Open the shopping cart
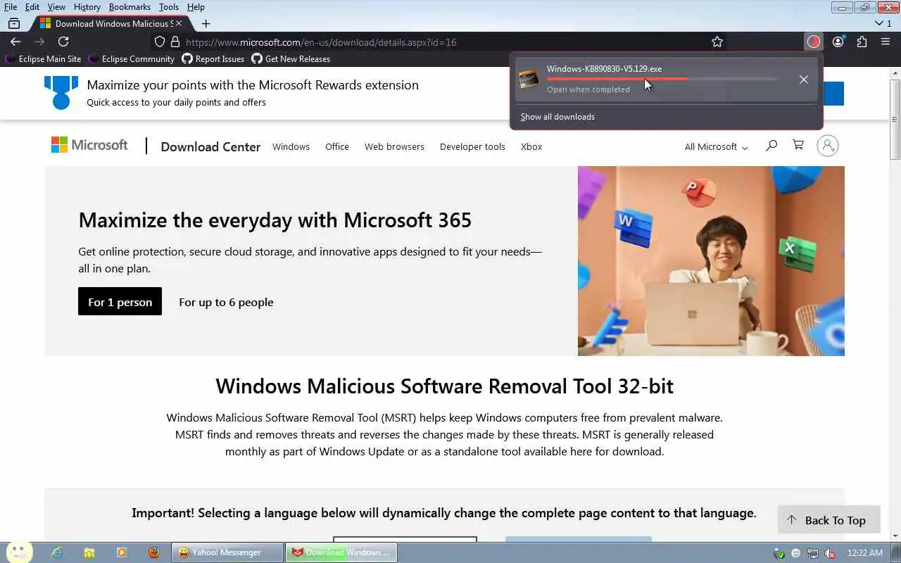Image resolution: width=901 pixels, height=563 pixels. pyautogui.click(x=798, y=145)
